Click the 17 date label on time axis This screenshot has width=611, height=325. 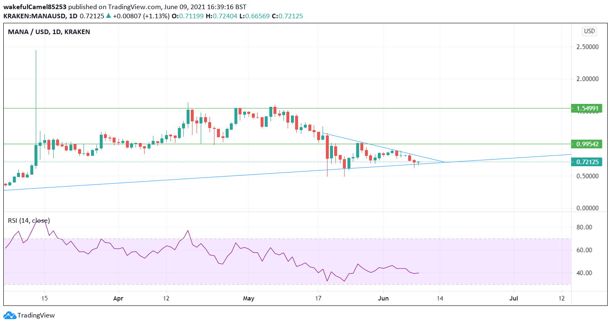tap(318, 298)
